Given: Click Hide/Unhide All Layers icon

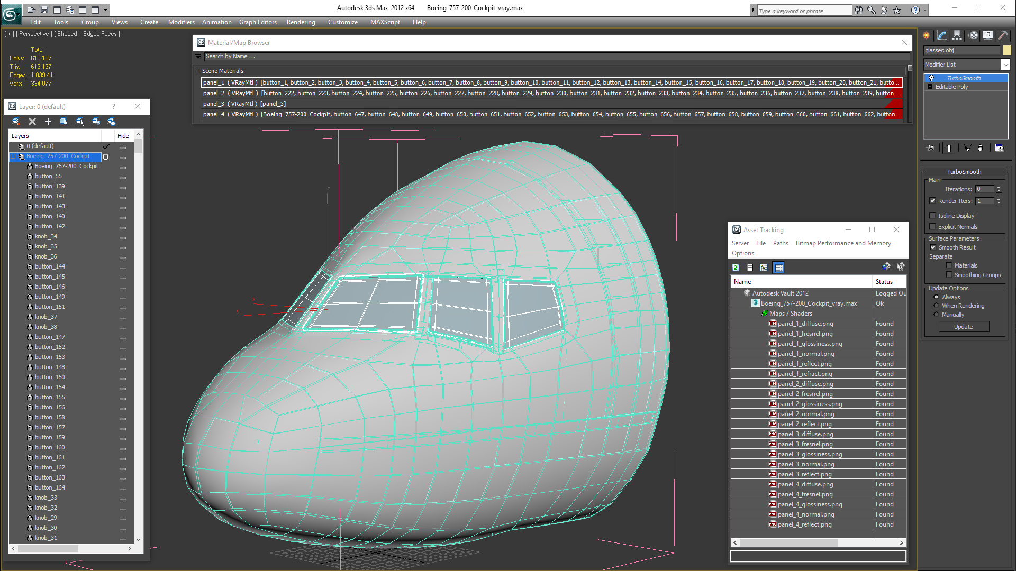Looking at the screenshot, I should coord(96,122).
